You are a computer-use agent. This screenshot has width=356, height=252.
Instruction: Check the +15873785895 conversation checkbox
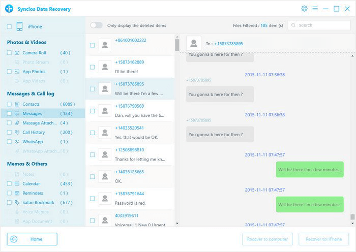pos(92,89)
